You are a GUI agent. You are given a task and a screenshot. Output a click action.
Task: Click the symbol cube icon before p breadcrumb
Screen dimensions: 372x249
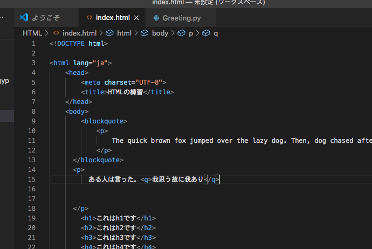coord(181,33)
